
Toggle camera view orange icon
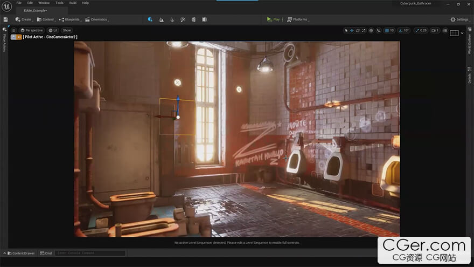(19, 37)
